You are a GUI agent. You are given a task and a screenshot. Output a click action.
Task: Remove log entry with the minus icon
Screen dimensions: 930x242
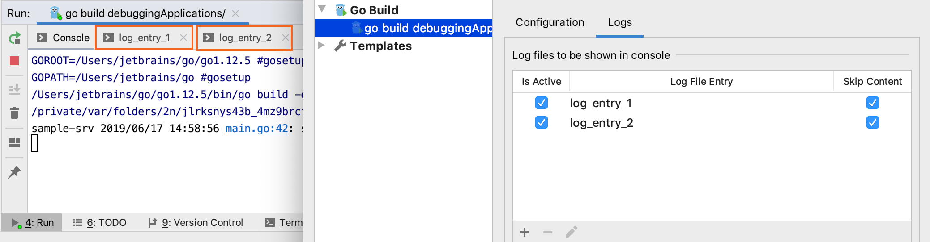point(548,232)
